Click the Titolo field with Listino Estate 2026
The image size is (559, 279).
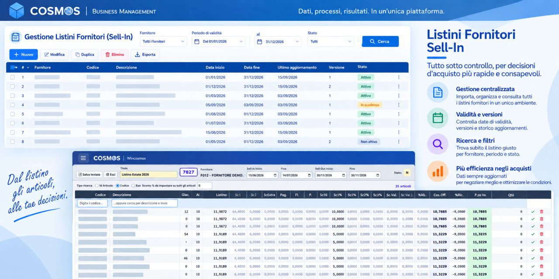(148, 174)
